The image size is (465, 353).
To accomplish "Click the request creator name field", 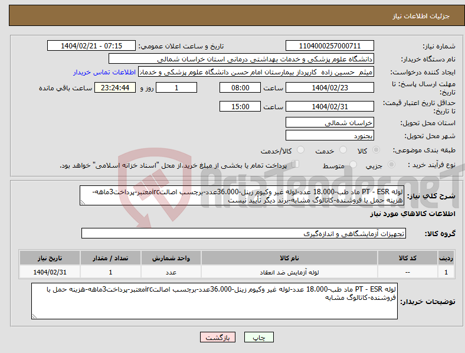I will pos(256,72).
